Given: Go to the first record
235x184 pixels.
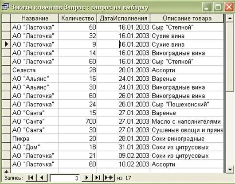Looking at the screenshot, I should coord(31,178).
